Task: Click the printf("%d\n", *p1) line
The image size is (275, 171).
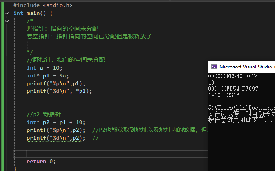Action: (x=59, y=91)
